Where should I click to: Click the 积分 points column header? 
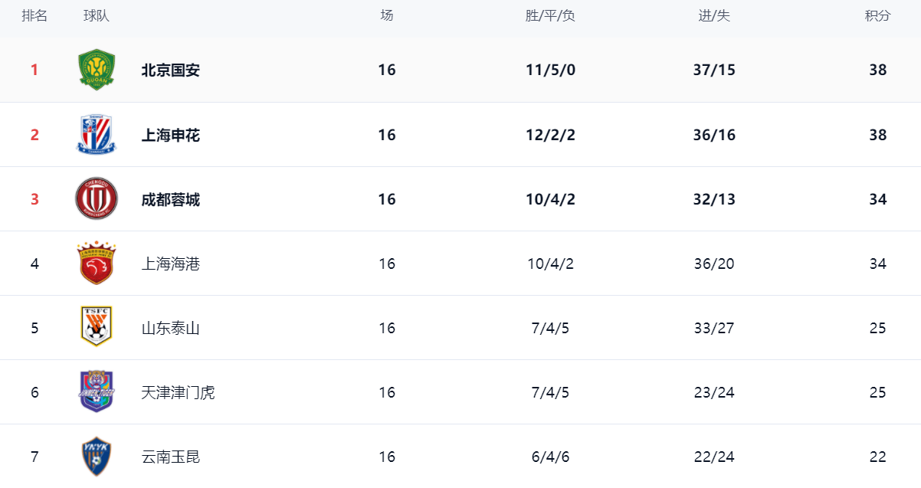point(878,15)
